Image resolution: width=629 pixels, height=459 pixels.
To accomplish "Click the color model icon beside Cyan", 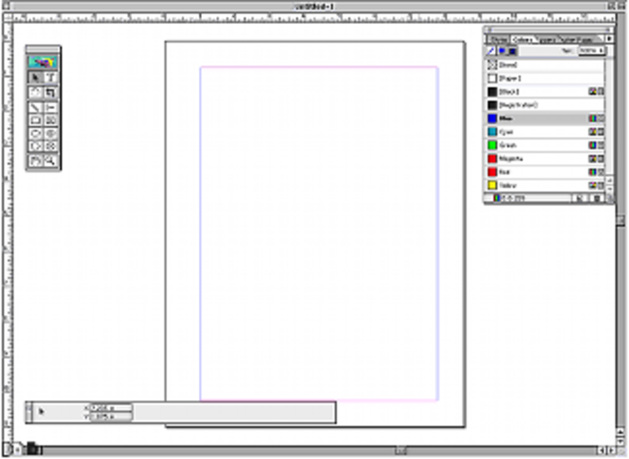I will click(592, 131).
